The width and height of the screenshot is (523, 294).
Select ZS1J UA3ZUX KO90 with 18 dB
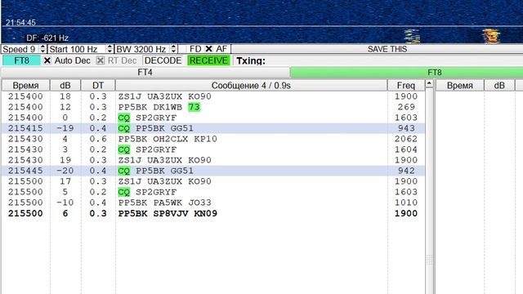pyautogui.click(x=212, y=96)
